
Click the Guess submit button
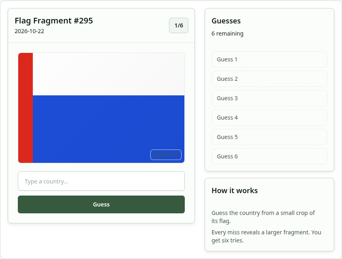101,204
